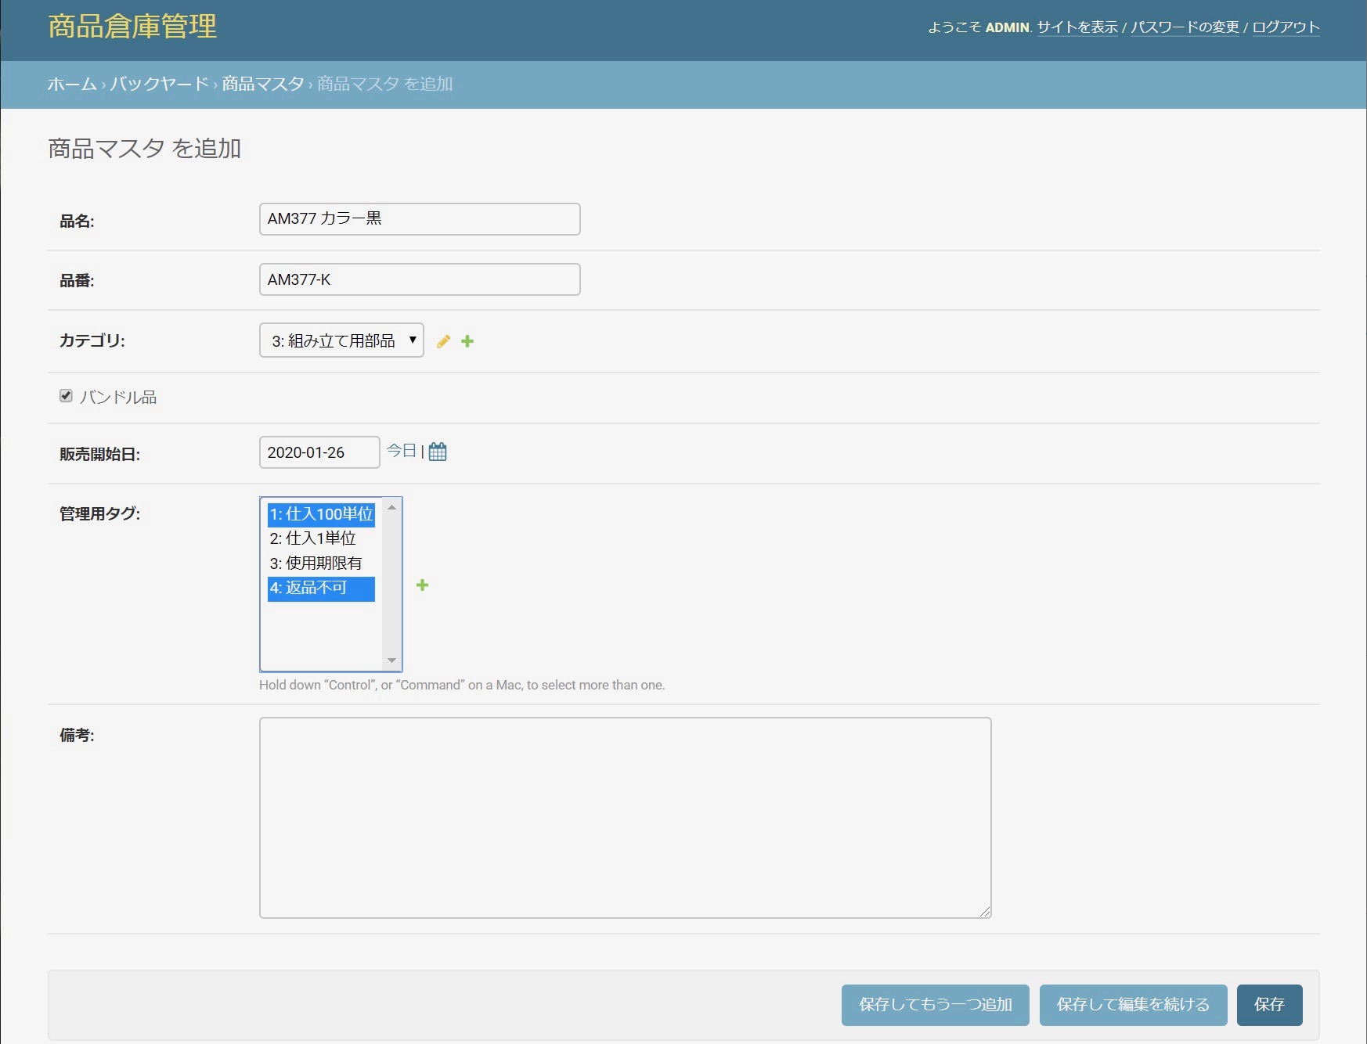Click the tag list scroll up arrow
This screenshot has height=1044, width=1367.
click(392, 508)
